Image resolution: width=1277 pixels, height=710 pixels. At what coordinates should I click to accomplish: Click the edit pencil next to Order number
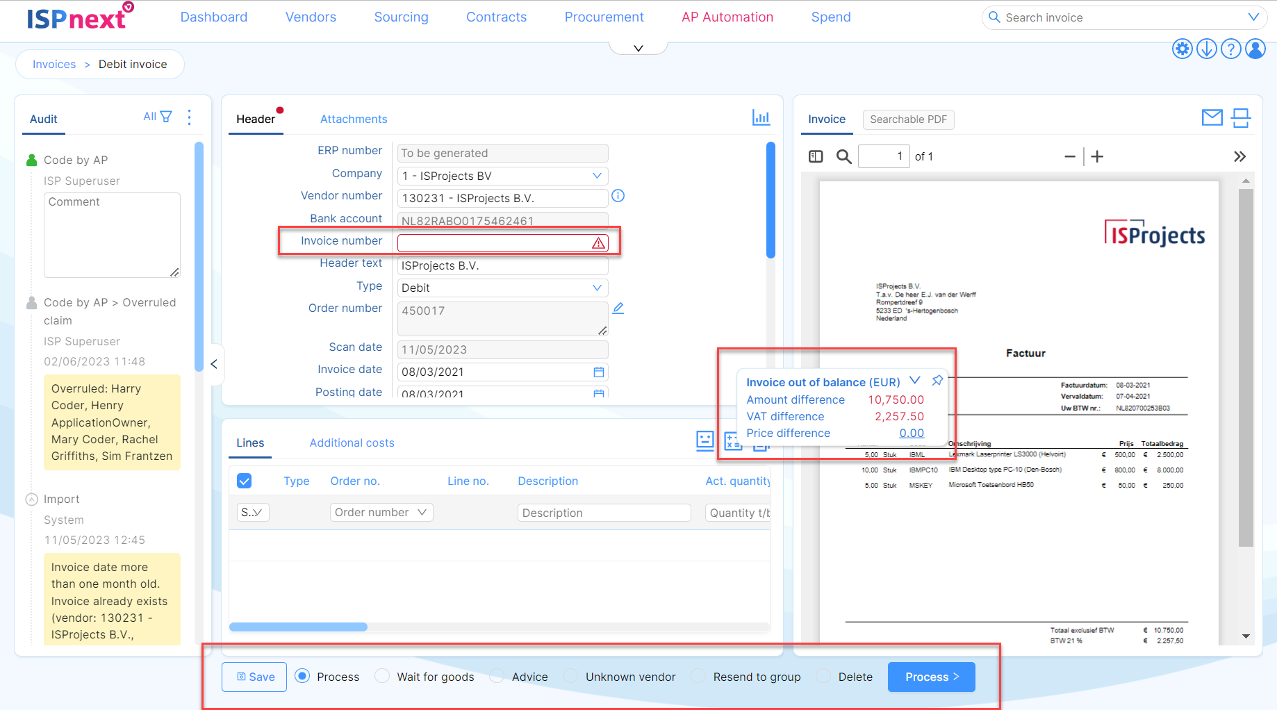(618, 308)
